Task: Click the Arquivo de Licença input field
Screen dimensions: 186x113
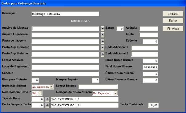Action: click(x=65, y=29)
